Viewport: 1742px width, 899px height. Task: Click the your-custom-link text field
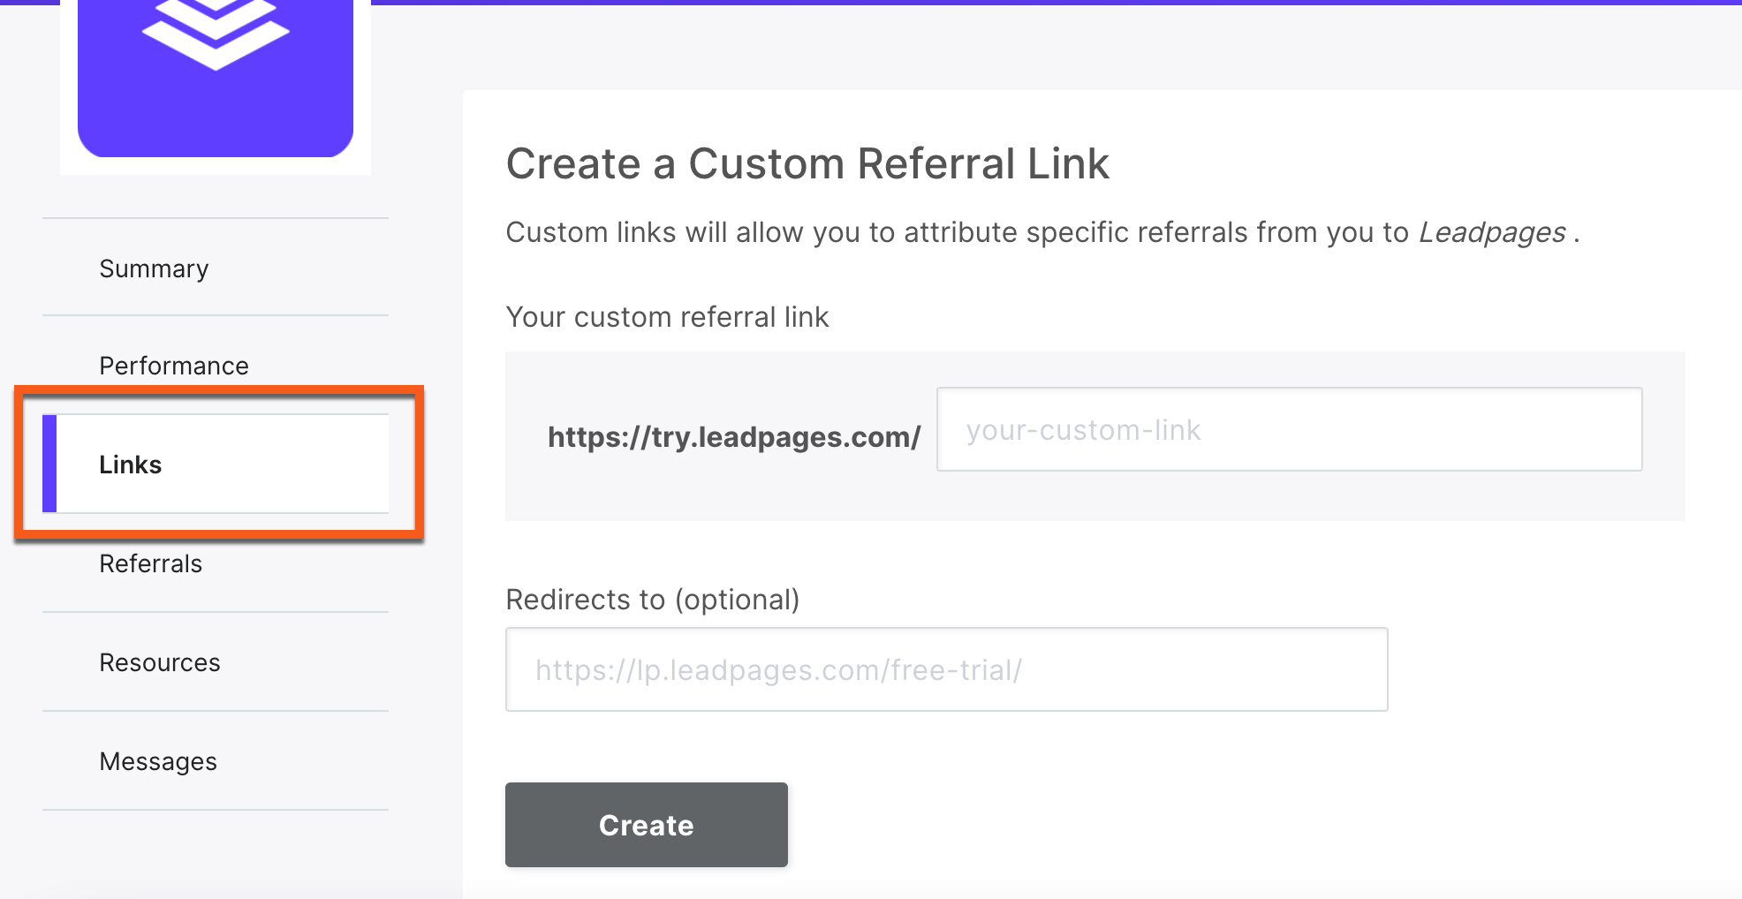point(1289,430)
